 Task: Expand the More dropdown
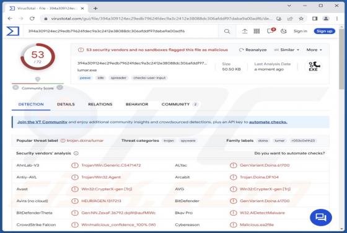point(314,50)
